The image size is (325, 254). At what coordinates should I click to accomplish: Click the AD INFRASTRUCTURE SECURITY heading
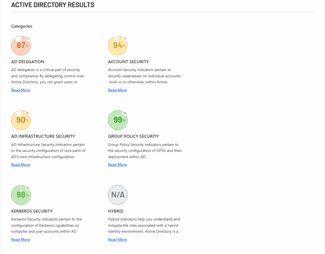pyautogui.click(x=43, y=137)
